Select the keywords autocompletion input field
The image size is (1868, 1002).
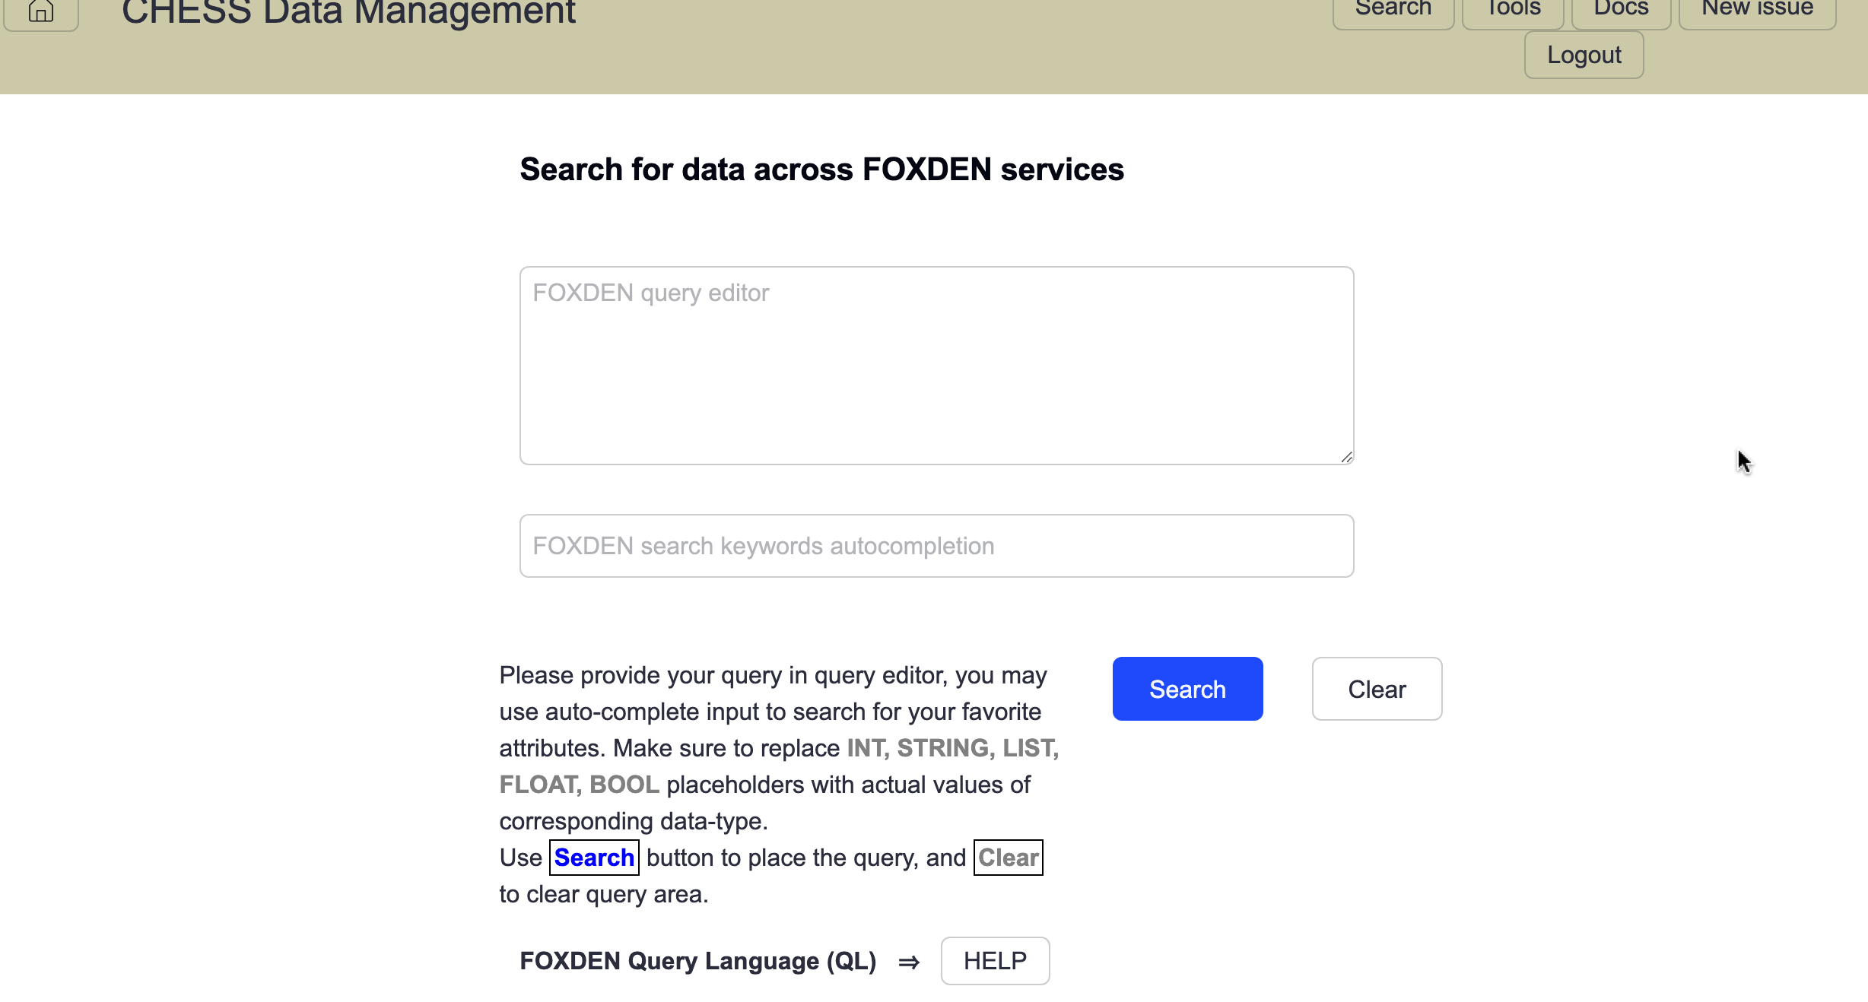click(937, 546)
